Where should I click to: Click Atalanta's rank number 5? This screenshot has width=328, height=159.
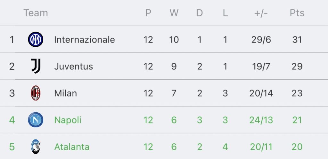[x=12, y=147]
